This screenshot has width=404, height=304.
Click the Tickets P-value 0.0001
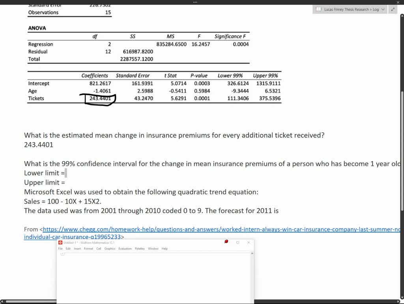click(x=202, y=98)
